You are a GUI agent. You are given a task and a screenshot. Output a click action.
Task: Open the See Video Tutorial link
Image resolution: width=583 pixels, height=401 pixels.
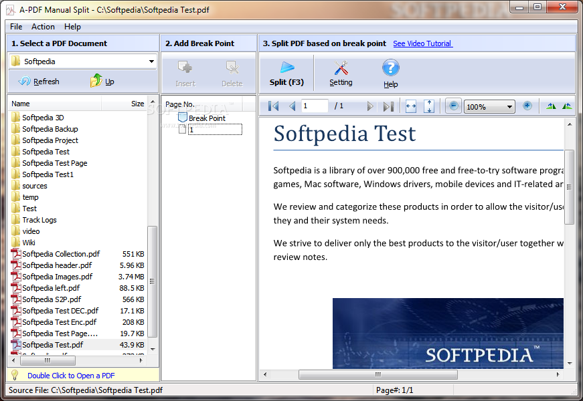point(423,43)
